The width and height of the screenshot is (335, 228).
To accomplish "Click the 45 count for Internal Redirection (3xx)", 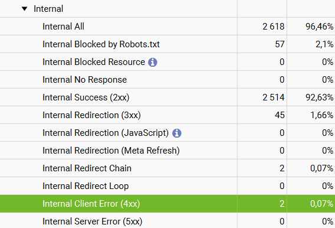I will click(x=280, y=115).
